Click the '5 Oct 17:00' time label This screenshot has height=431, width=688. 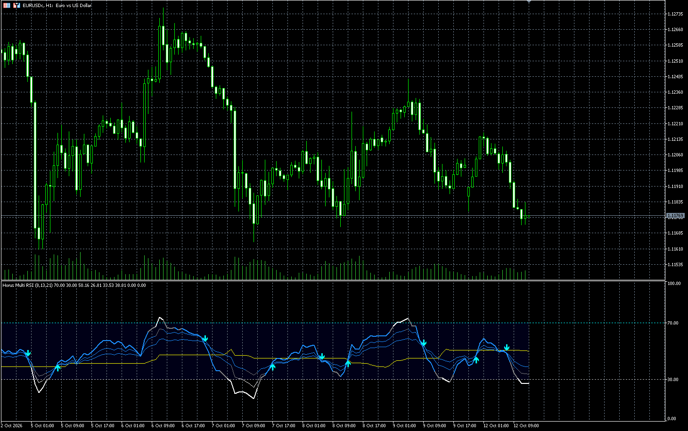click(103, 426)
